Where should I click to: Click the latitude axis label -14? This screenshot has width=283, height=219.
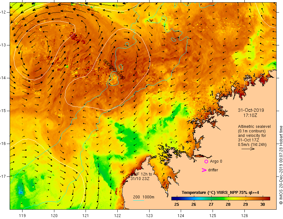pyautogui.click(x=3, y=78)
